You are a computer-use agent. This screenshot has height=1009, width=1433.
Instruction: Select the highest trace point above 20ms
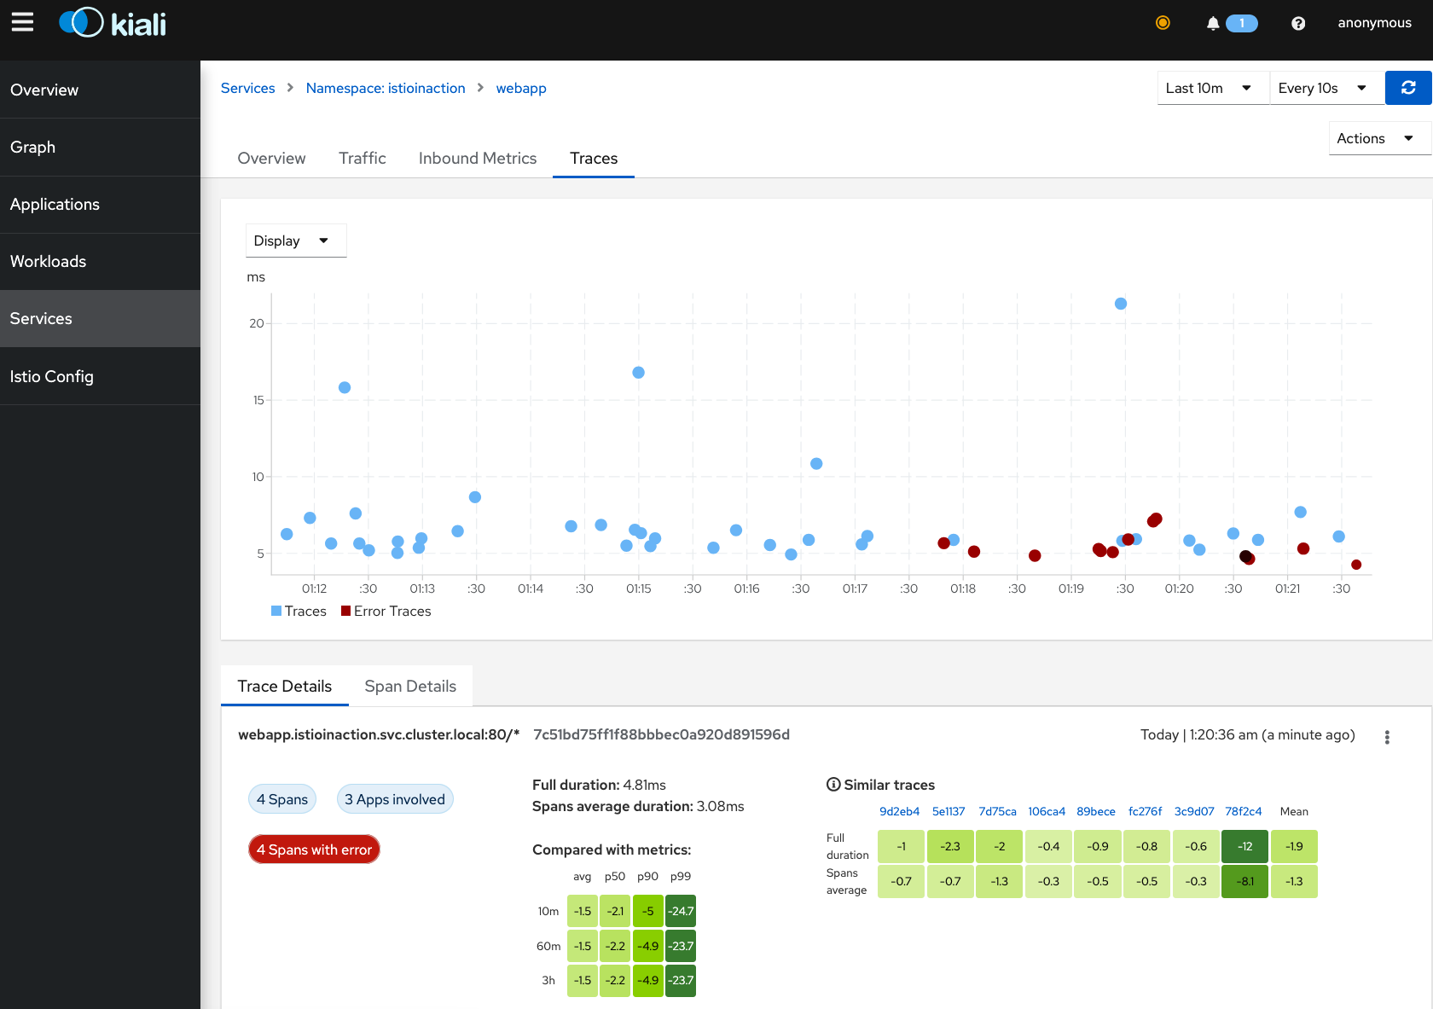[x=1121, y=304]
